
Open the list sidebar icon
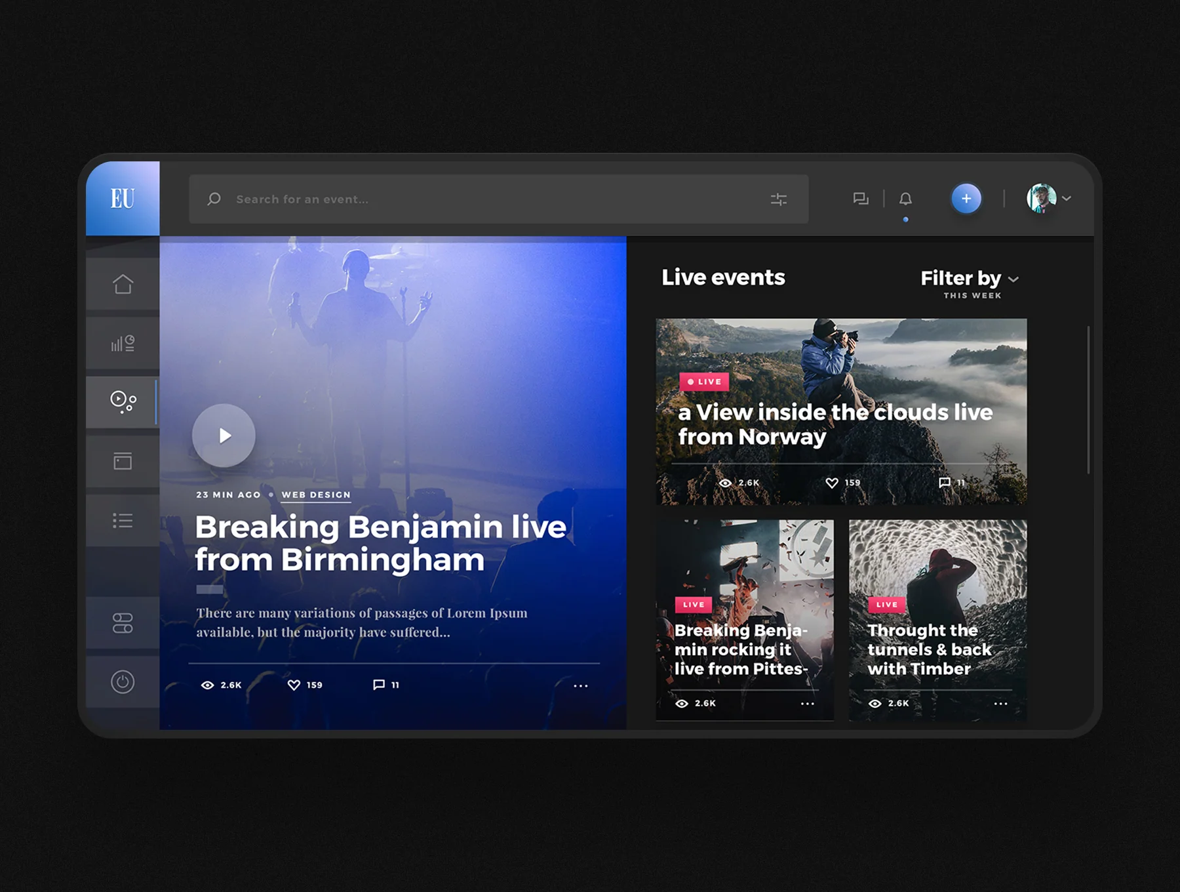pyautogui.click(x=123, y=520)
